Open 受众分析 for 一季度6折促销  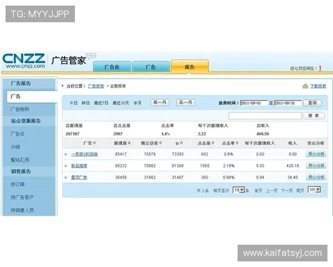click(316, 154)
